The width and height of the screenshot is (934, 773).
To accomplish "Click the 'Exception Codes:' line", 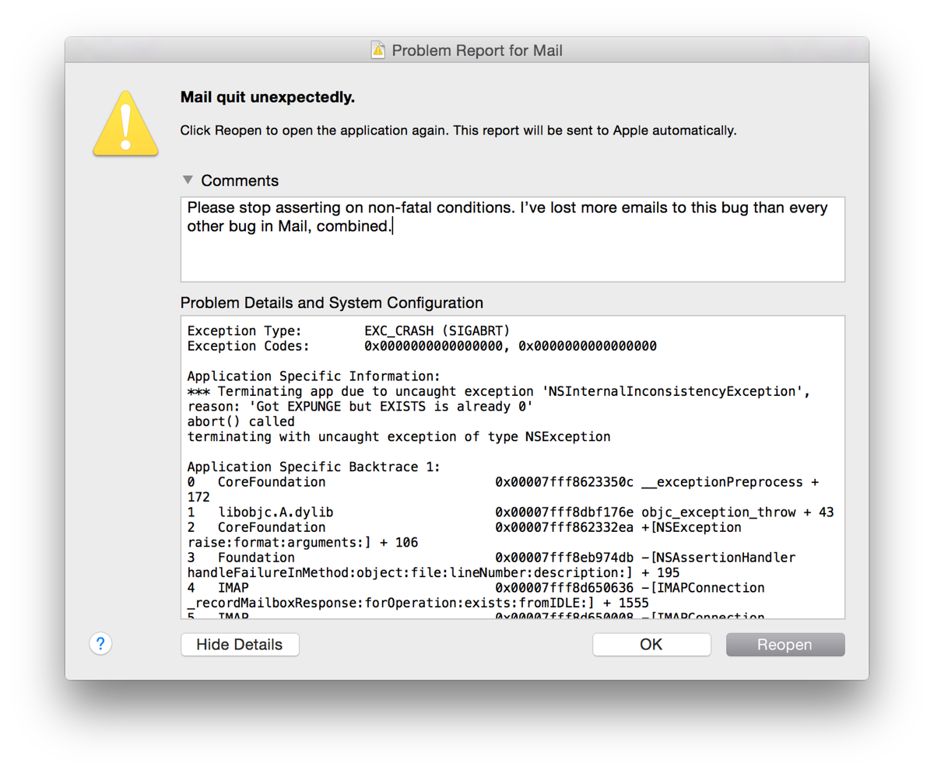I will [x=422, y=345].
